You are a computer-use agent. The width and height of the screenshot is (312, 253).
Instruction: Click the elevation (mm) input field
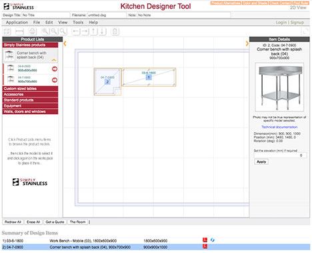(281, 156)
